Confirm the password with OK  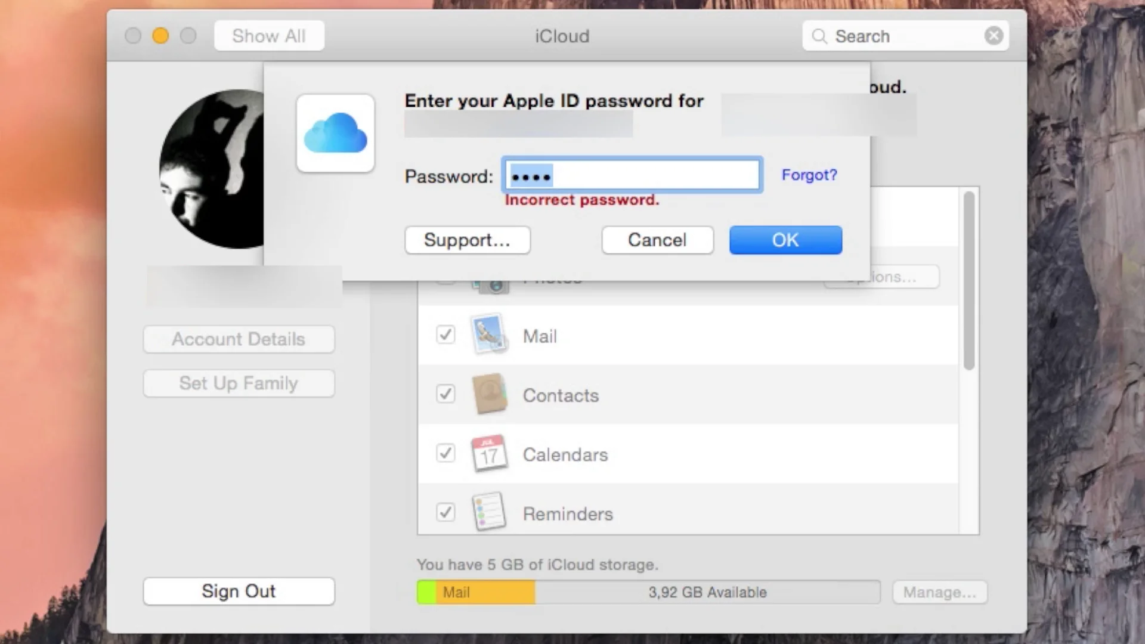785,240
